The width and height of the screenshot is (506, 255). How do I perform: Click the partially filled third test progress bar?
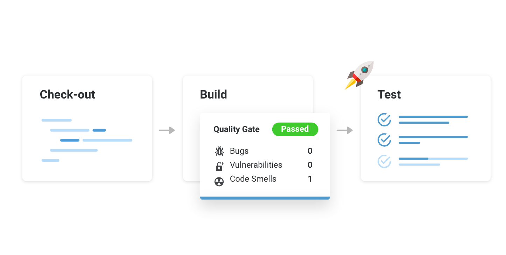433,159
